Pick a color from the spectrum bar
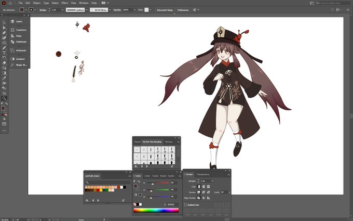Screen dimensions: 353x221 156,211
